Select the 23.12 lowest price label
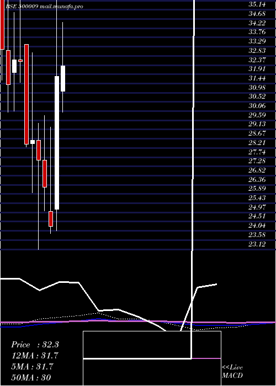 pyautogui.click(x=257, y=244)
